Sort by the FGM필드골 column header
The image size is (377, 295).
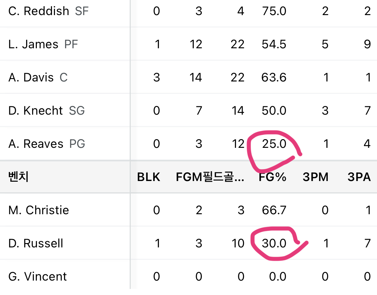click(x=210, y=177)
